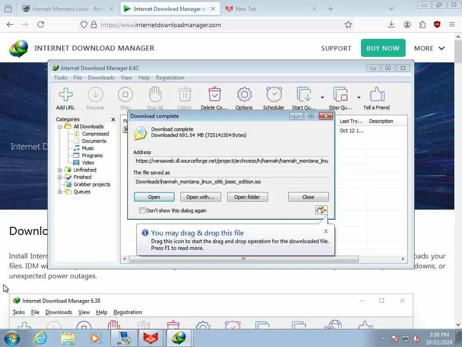Open the Stop Queue dropdown arrow
Image resolution: width=462 pixels, height=347 pixels.
[359, 98]
